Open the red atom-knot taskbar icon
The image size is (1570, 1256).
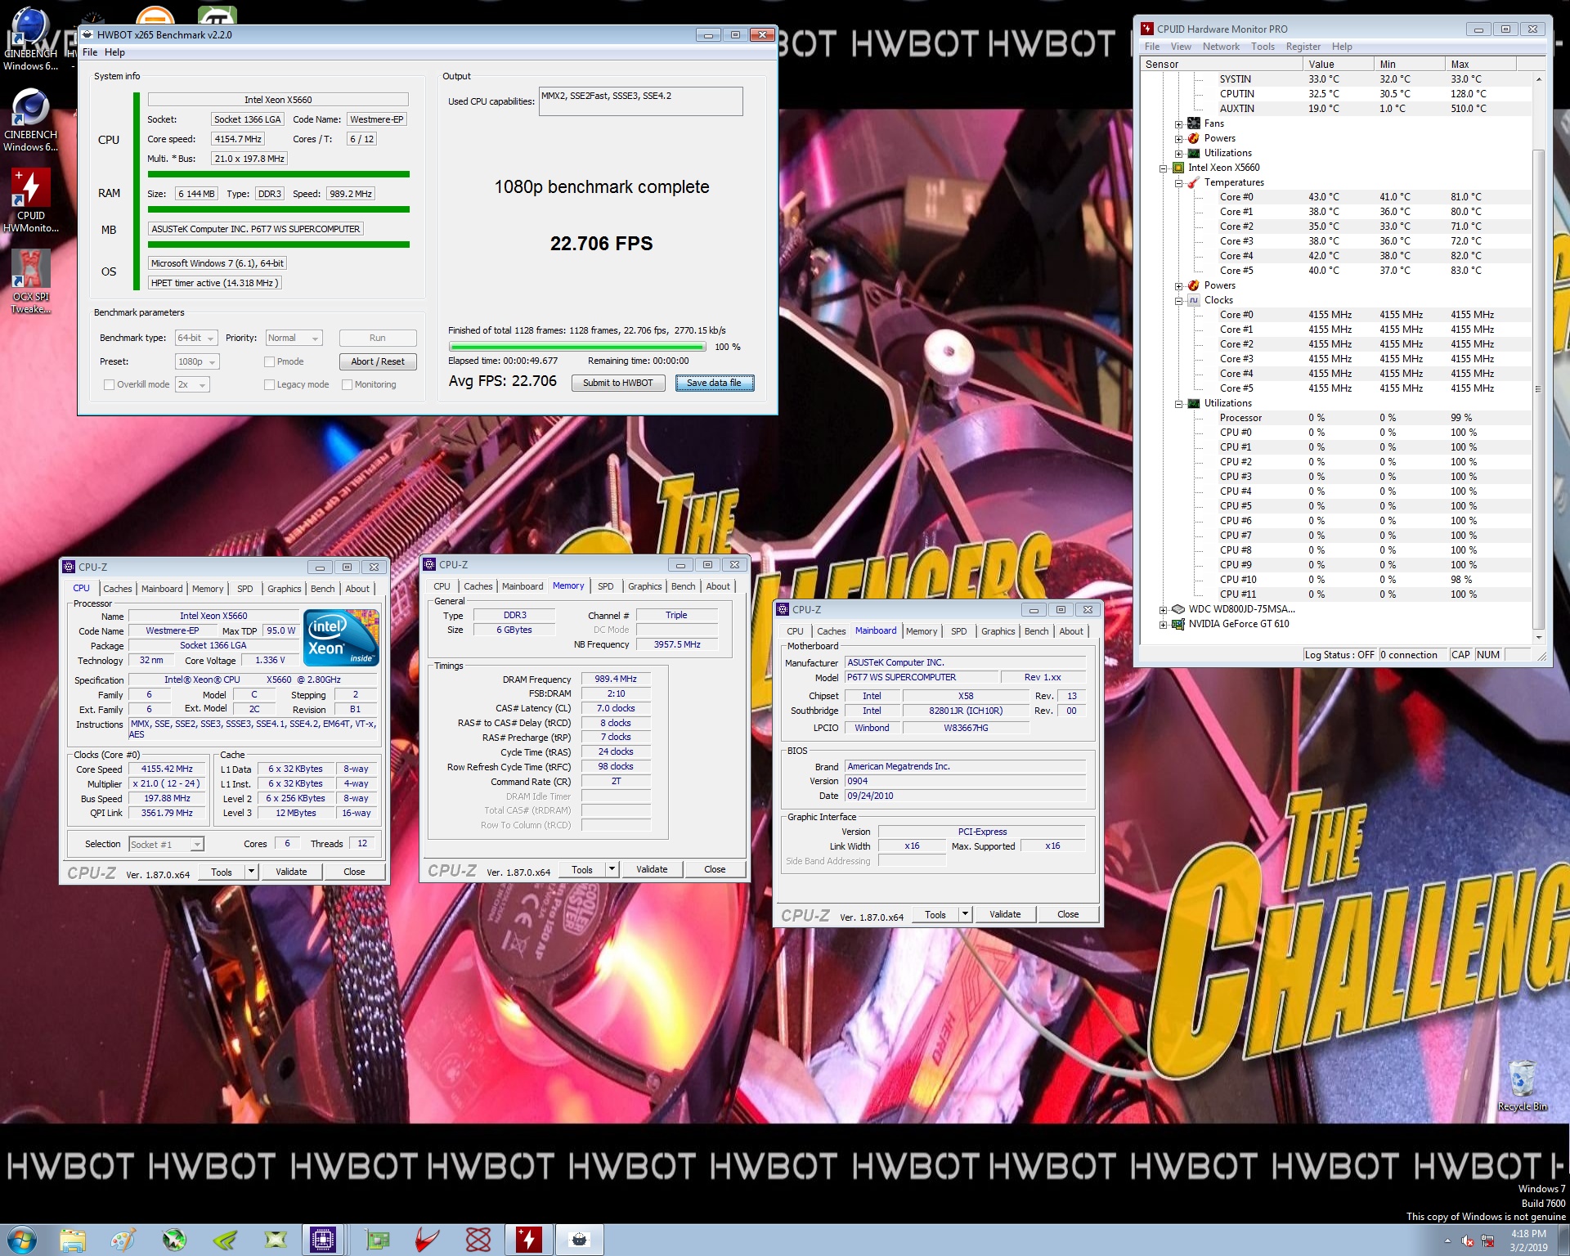(478, 1240)
